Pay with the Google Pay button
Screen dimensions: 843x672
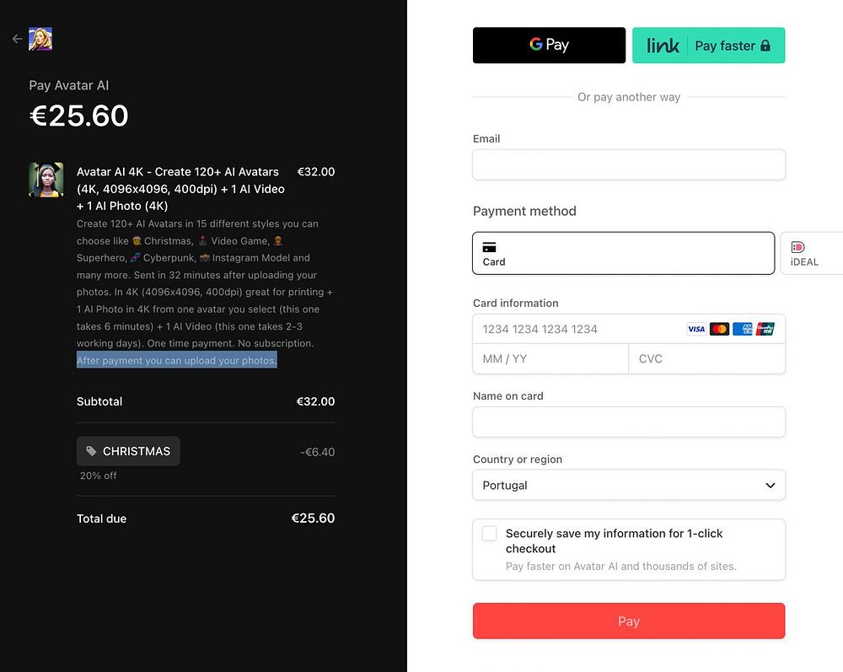tap(549, 46)
